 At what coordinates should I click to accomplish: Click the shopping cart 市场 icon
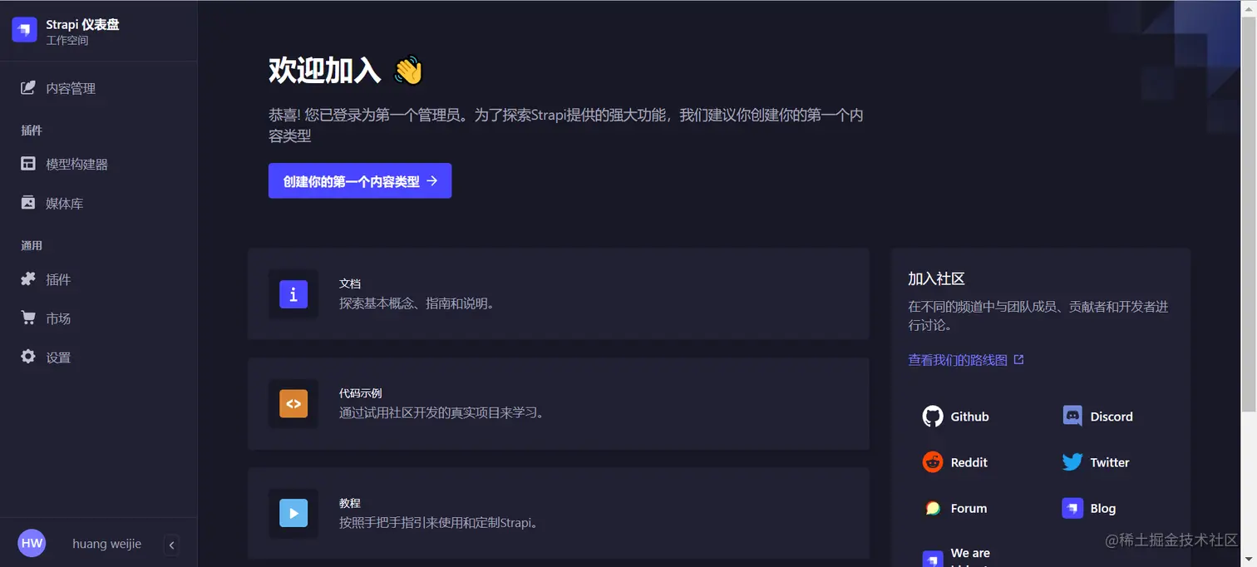tap(28, 318)
